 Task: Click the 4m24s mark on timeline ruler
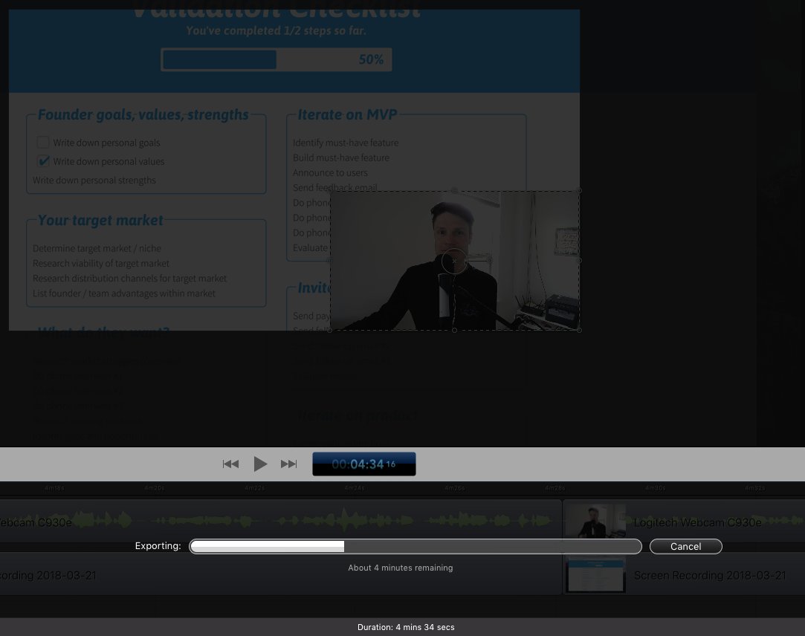click(x=355, y=488)
